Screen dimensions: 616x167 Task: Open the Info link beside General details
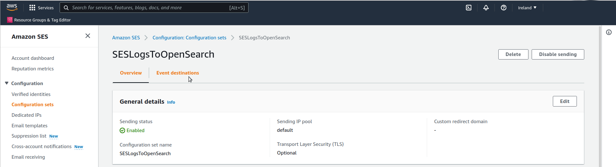click(x=171, y=102)
